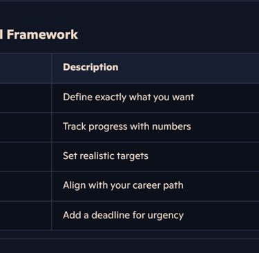259x253 pixels.
Task: Click the column divider beside the Description header
Action: point(52,68)
